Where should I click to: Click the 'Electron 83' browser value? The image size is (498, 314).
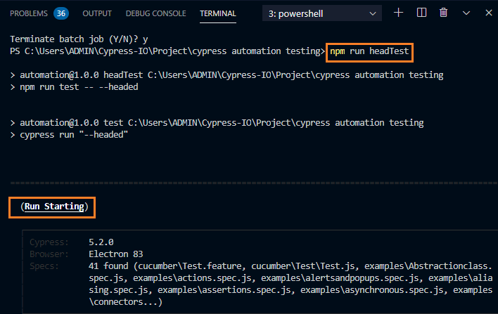pos(115,254)
